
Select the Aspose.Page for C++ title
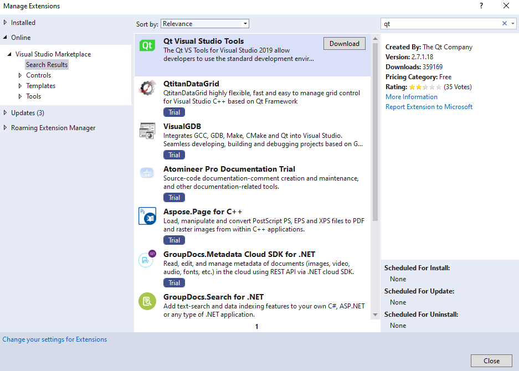coord(203,212)
